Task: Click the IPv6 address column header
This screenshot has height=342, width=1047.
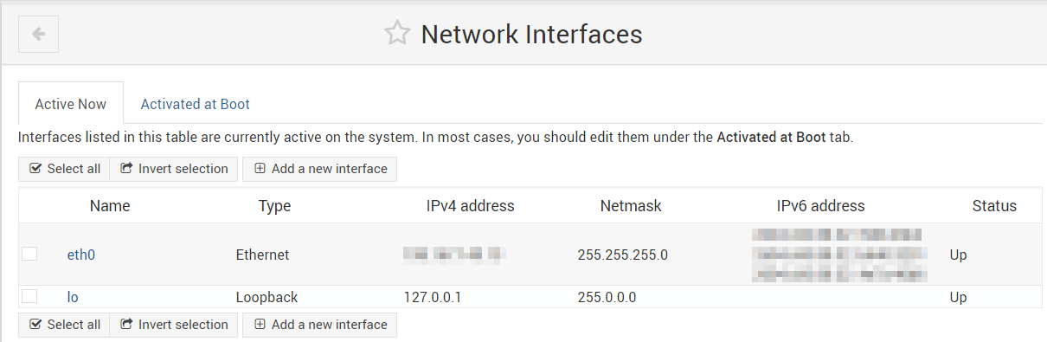Action: 821,206
